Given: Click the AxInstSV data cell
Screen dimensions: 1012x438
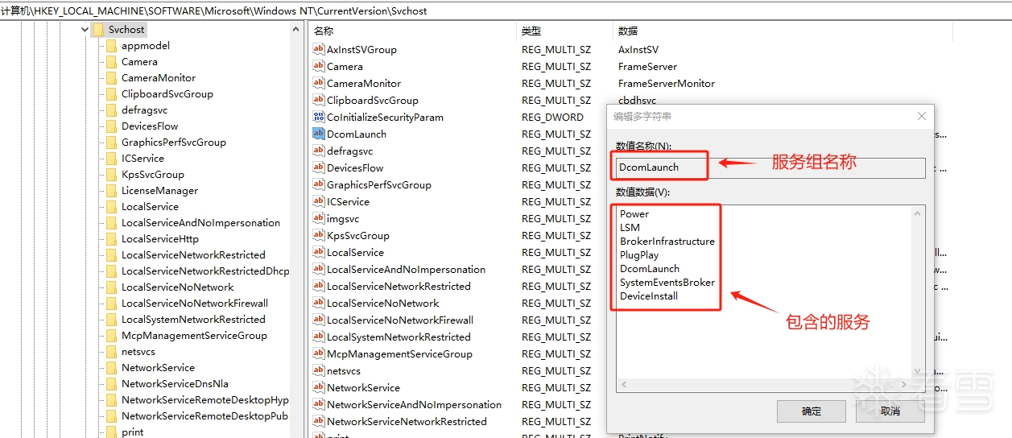Looking at the screenshot, I should pyautogui.click(x=638, y=49).
